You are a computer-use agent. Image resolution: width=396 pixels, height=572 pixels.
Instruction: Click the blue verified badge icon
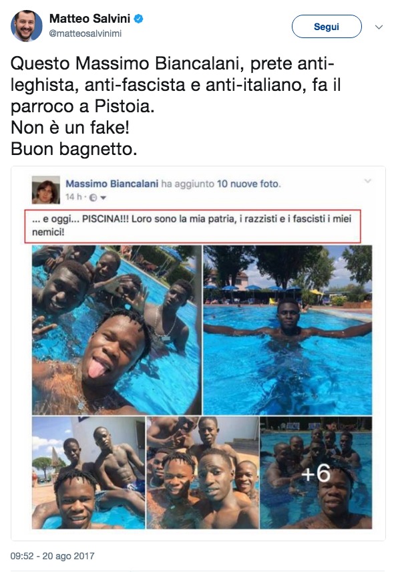point(138,19)
